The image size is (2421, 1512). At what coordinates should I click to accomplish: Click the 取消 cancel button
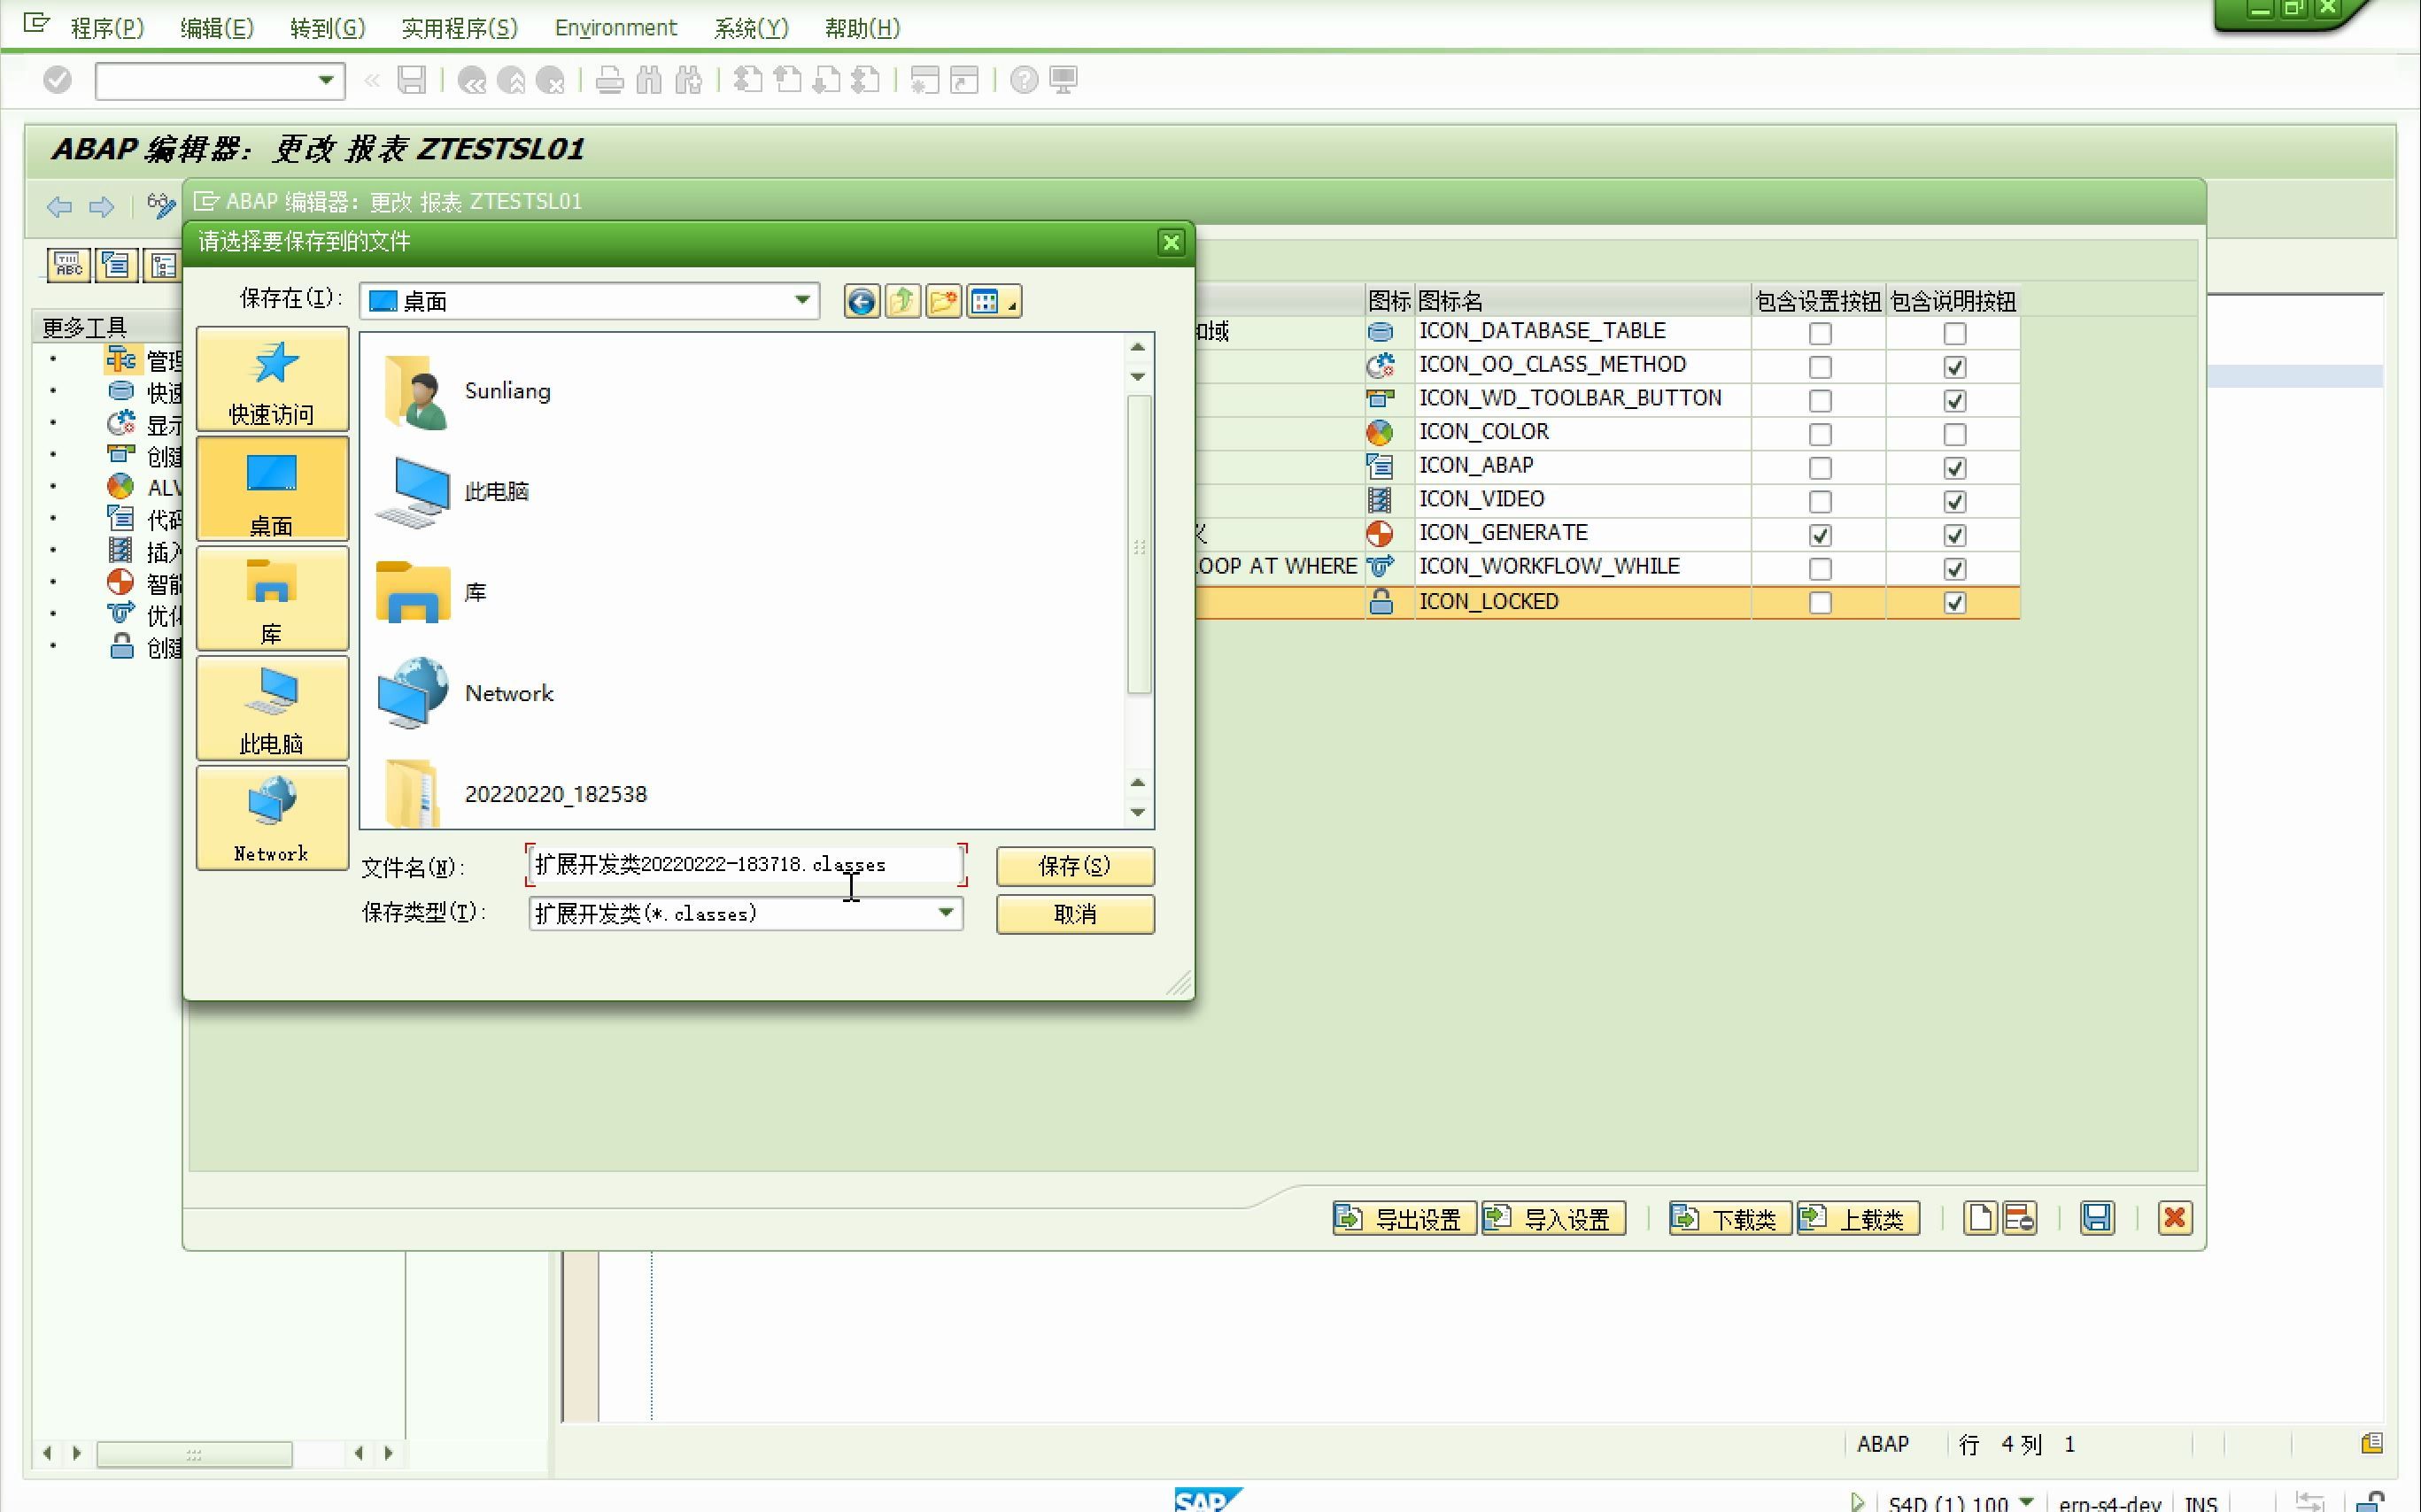click(x=1074, y=914)
